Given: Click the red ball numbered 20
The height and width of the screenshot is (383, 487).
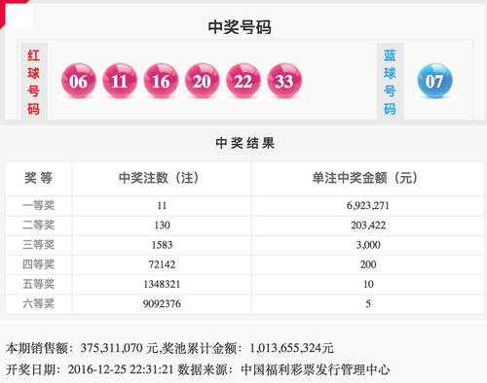Looking at the screenshot, I should (203, 81).
